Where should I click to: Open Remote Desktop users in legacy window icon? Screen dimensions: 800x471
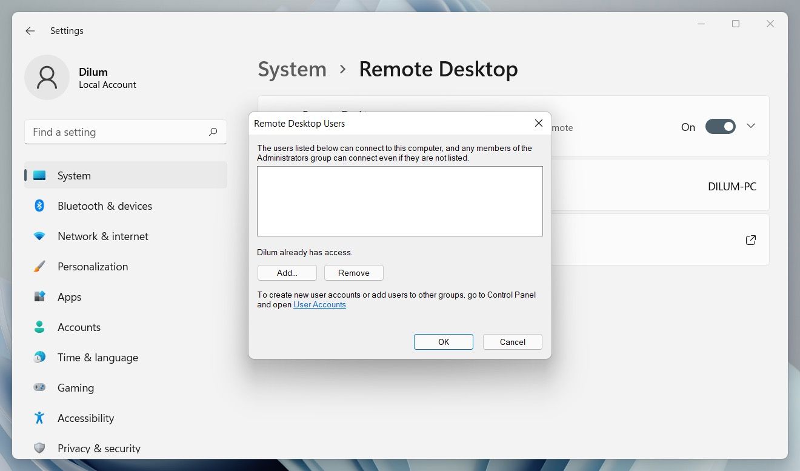click(x=750, y=239)
